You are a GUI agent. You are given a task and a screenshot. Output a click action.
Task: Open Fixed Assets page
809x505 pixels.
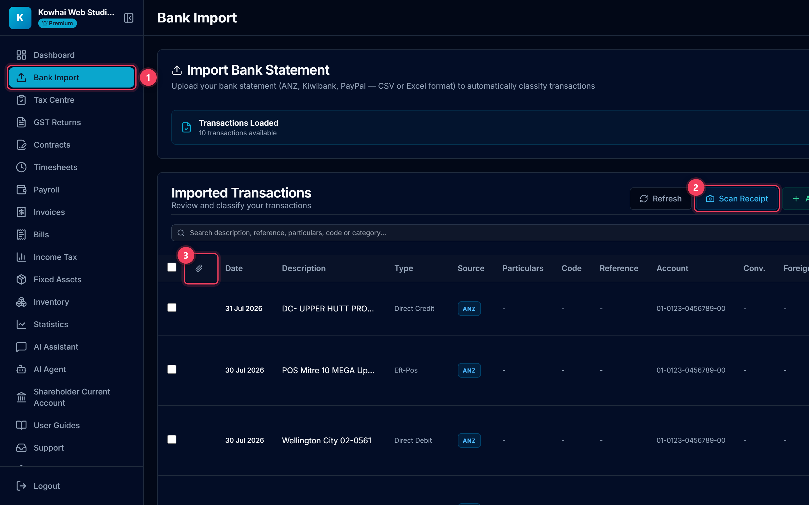pos(72,279)
